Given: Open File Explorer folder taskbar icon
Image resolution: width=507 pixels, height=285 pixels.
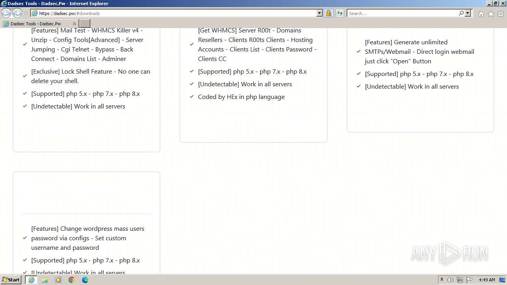Looking at the screenshot, I should click(x=45, y=280).
